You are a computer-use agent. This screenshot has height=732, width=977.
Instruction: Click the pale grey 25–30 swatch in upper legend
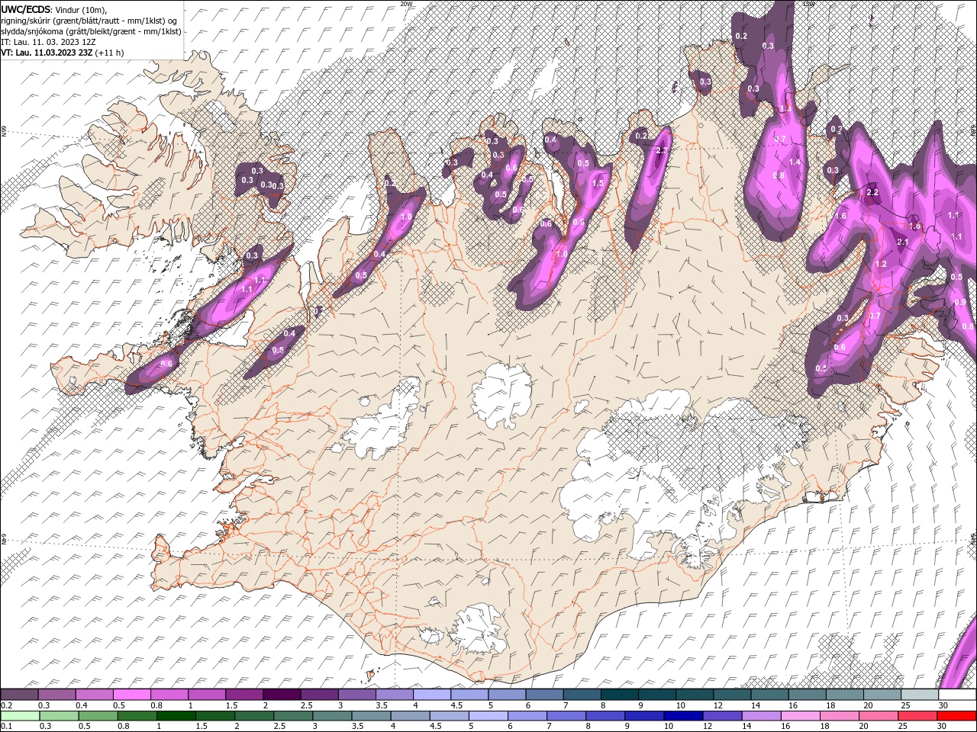coord(918,695)
